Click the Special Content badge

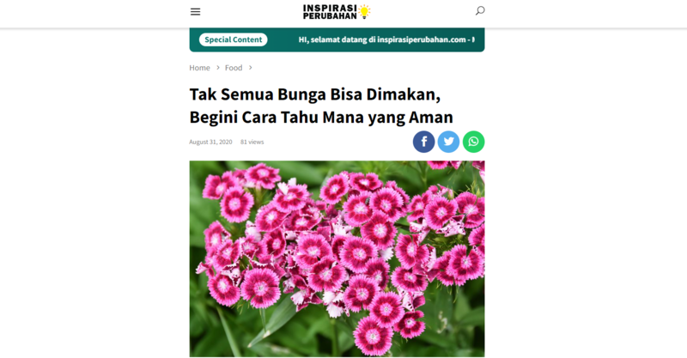click(233, 39)
